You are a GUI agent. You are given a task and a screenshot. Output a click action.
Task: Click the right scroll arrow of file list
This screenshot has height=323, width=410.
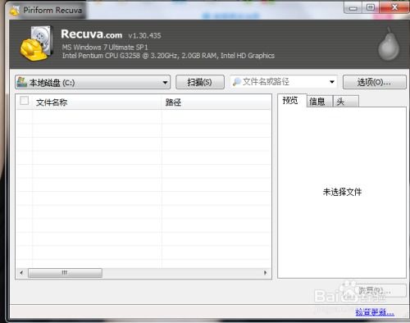click(265, 273)
